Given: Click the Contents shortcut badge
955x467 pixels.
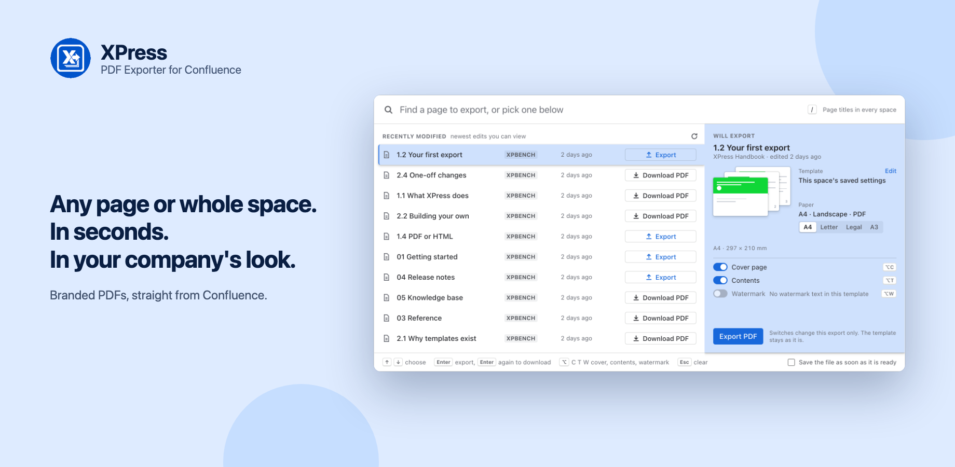Looking at the screenshot, I should [x=890, y=281].
